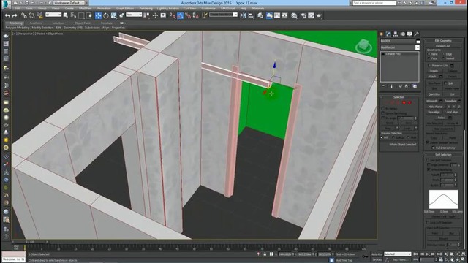This screenshot has height=263, width=468.
Task: Toggle By Vertex checkbox
Action: 383,109
